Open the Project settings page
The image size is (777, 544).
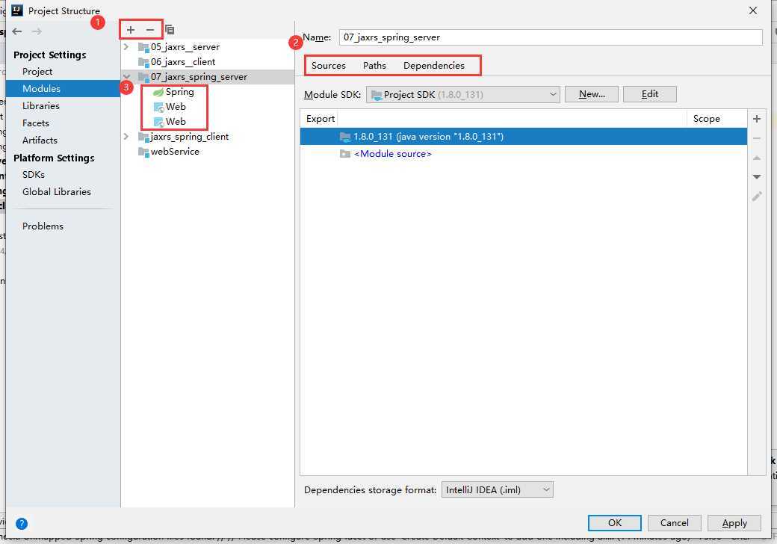tap(37, 71)
